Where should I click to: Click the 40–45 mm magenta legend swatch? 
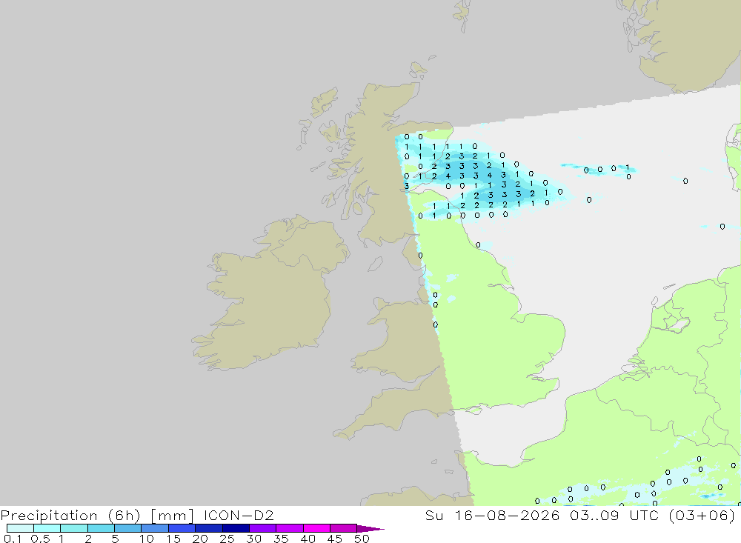coord(316,528)
